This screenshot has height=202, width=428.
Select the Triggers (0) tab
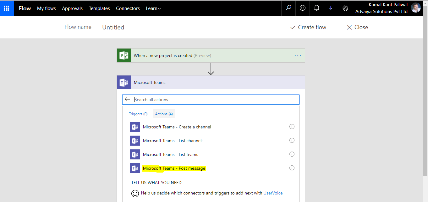point(138,114)
